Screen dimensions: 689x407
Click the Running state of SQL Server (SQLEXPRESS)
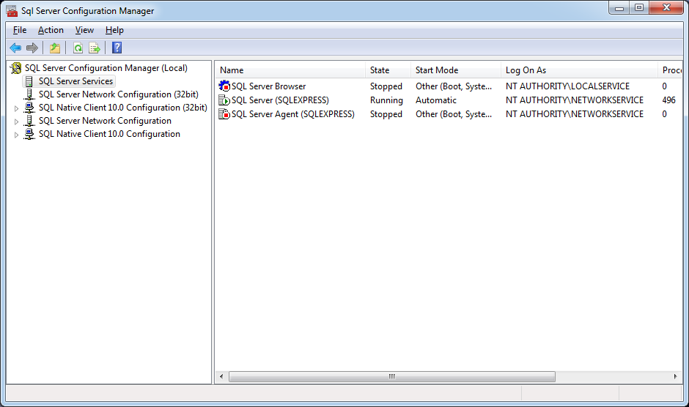(386, 100)
